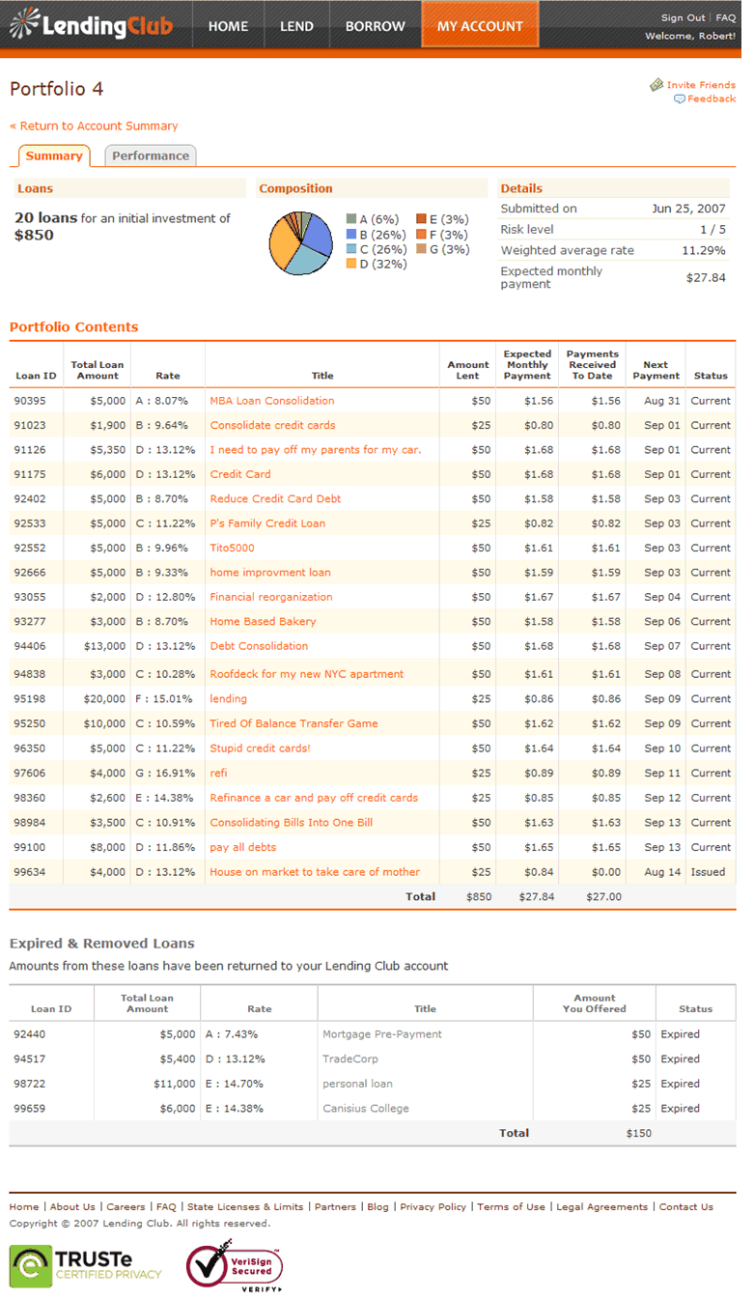Open the lending loan title
The height and width of the screenshot is (1299, 754).
(x=229, y=699)
